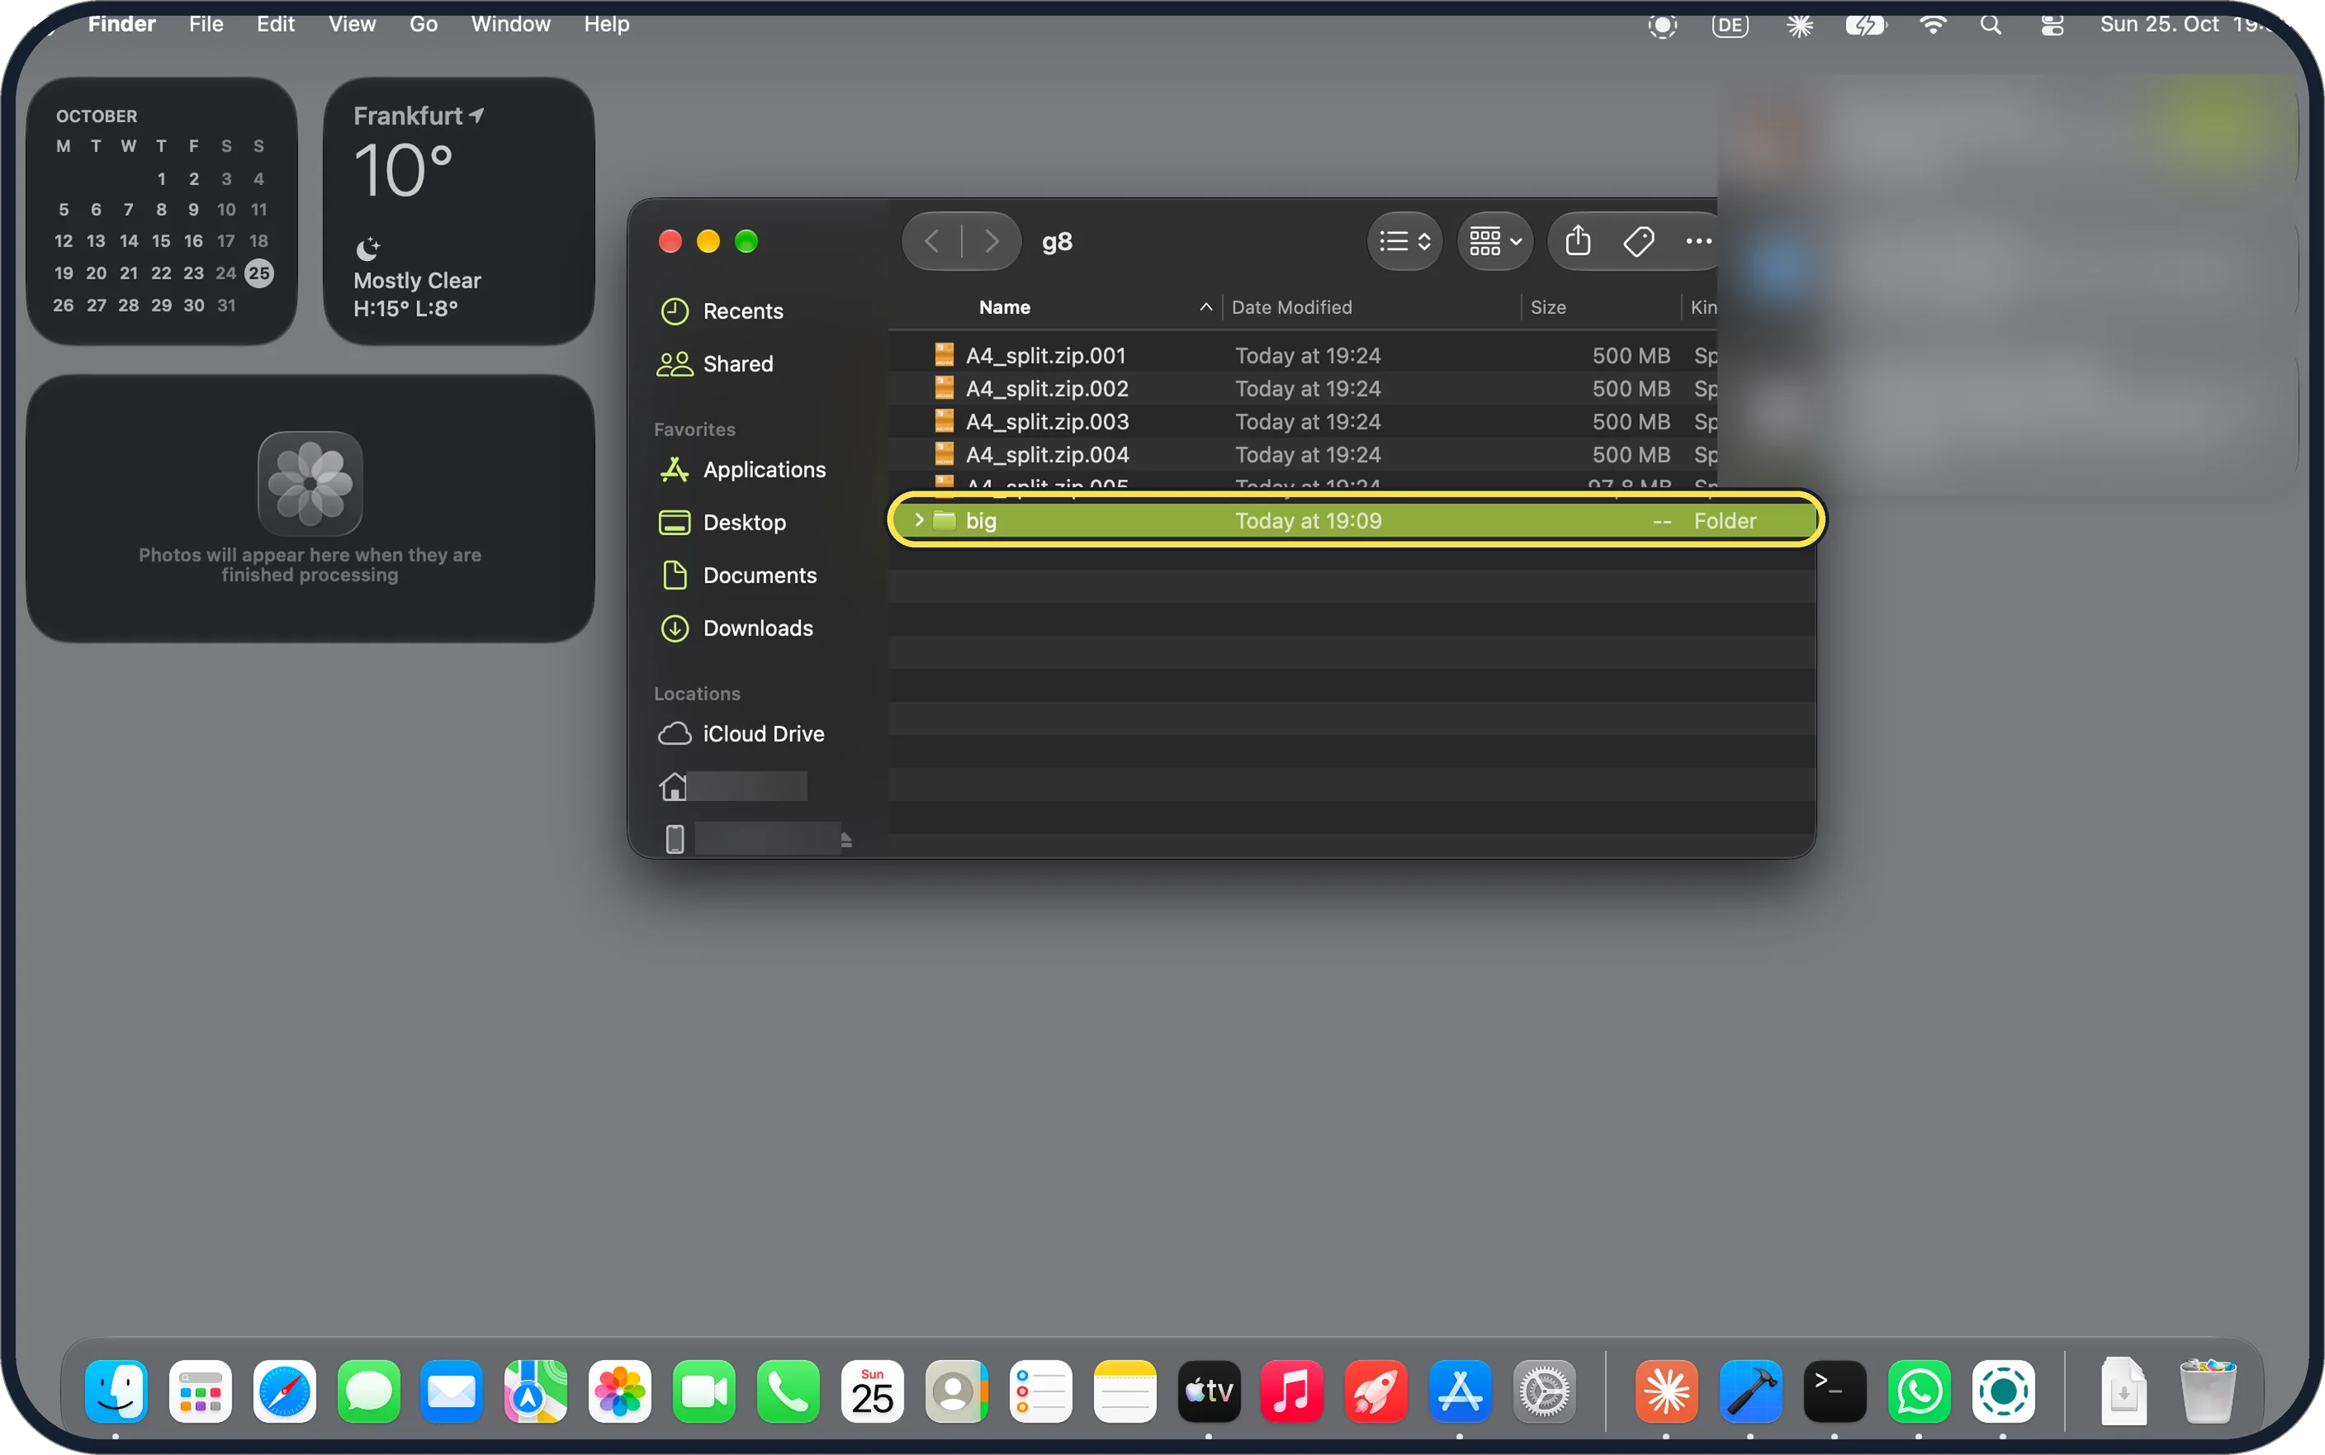Select the A4_split.zip.004 file

tap(1303, 454)
